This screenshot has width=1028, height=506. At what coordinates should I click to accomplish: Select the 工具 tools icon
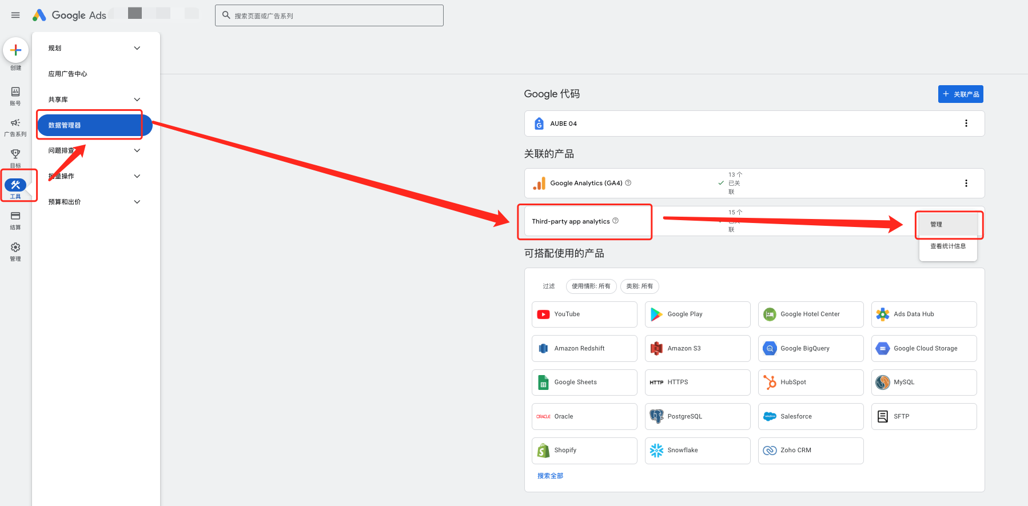[x=15, y=185]
